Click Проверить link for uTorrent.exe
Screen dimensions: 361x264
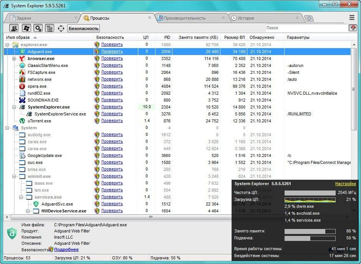click(112, 120)
